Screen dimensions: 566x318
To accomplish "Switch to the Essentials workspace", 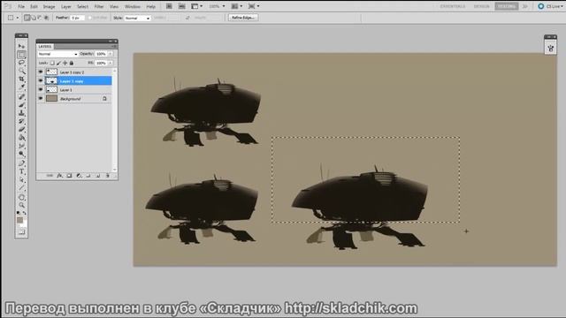I will pos(452,6).
